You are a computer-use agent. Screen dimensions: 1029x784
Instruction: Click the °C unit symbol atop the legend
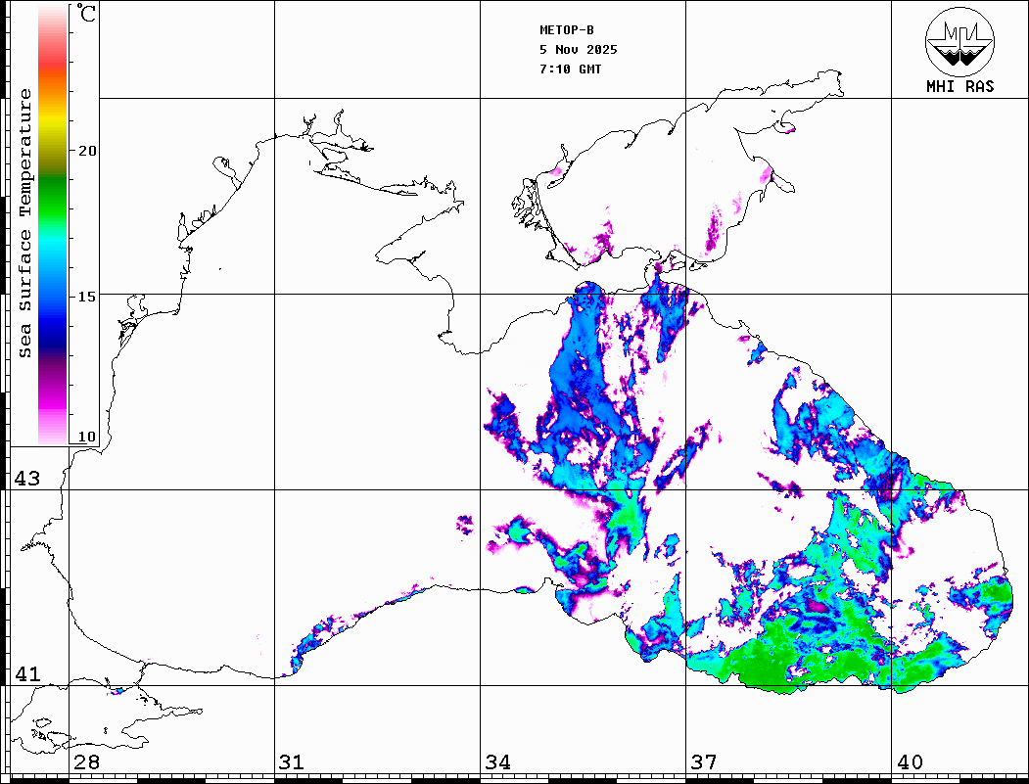click(87, 15)
